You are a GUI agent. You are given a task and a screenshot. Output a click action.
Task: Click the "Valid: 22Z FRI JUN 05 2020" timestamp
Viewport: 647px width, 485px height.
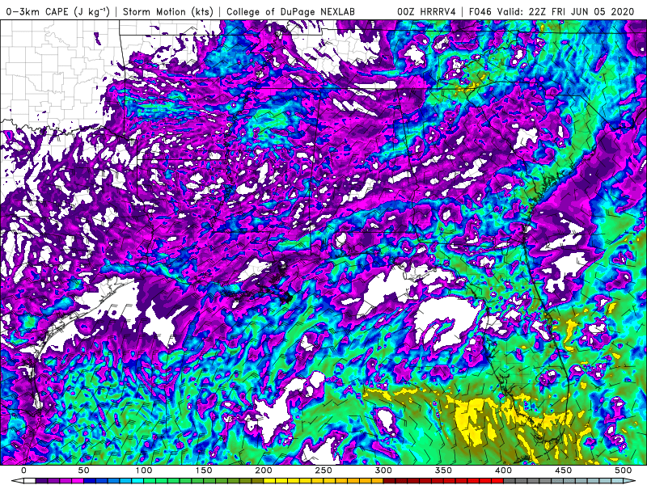point(565,11)
